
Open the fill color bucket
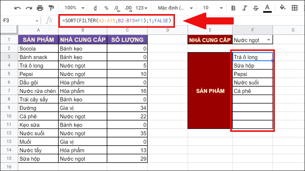(x=283, y=8)
